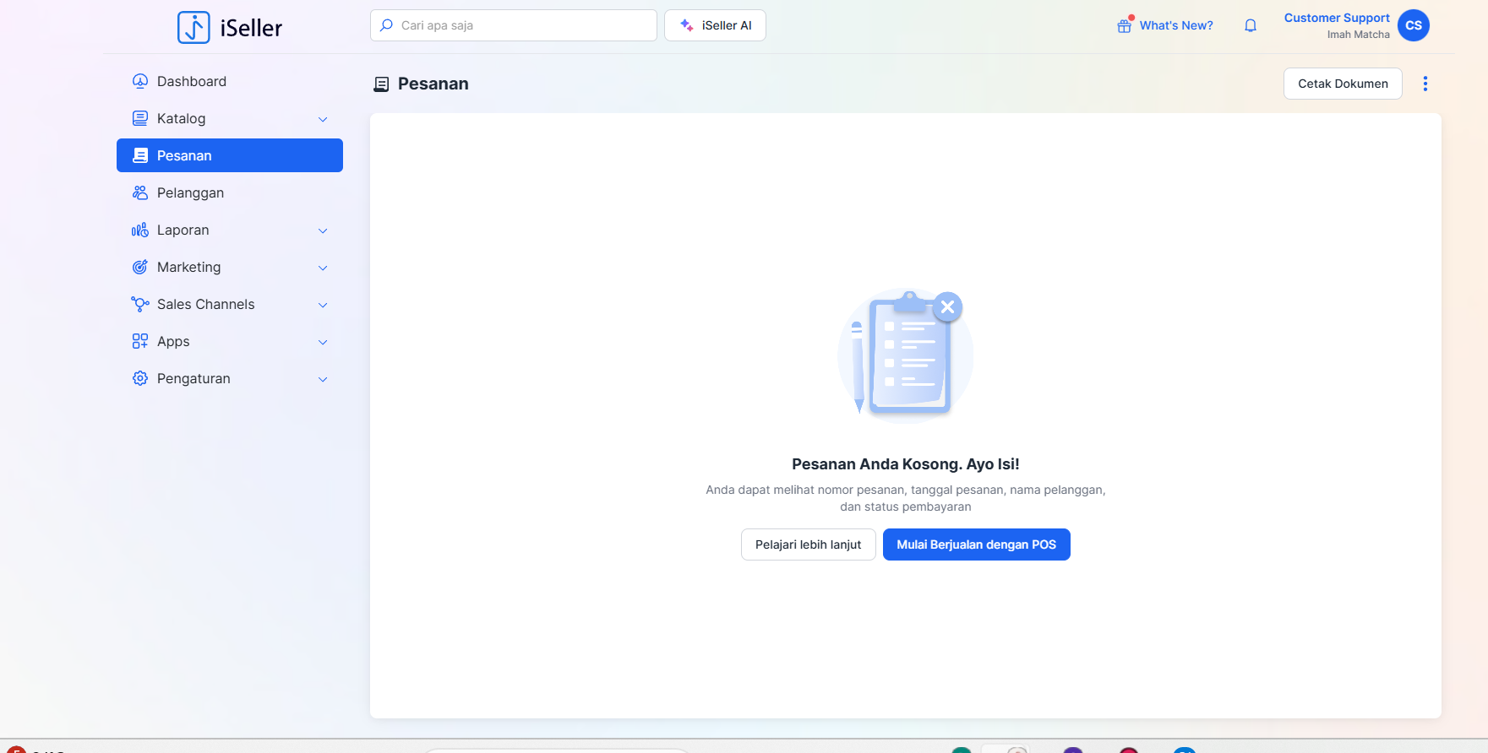Click Pelajari lebih lanjut button
Image resolution: width=1488 pixels, height=753 pixels.
click(809, 544)
